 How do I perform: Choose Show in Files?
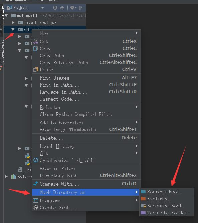tap(86, 169)
